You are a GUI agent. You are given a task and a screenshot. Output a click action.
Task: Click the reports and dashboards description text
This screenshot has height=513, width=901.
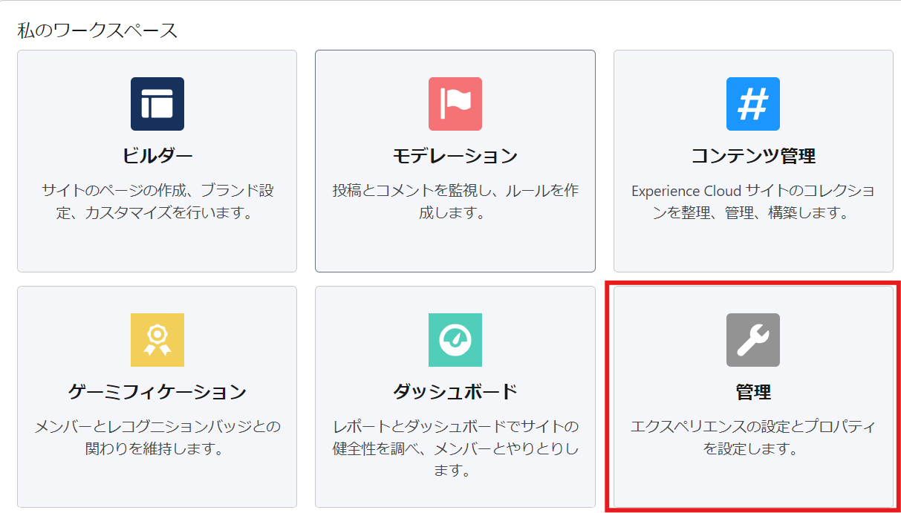click(x=455, y=448)
